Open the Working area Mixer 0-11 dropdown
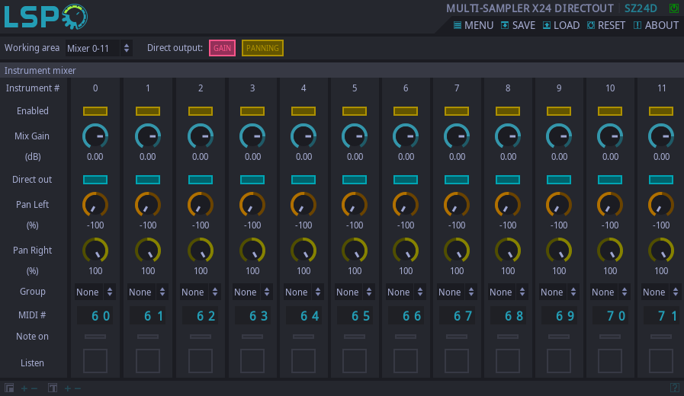 coord(99,48)
